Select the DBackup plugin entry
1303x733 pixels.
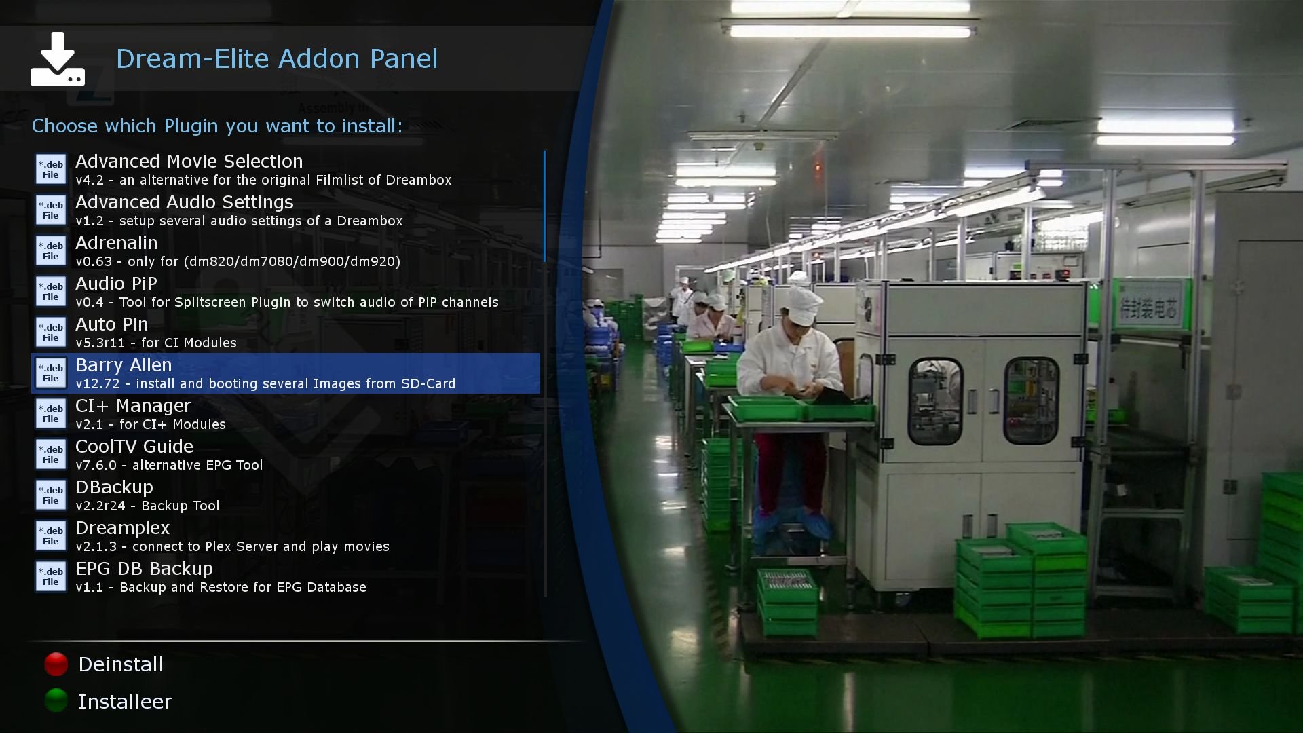pyautogui.click(x=285, y=495)
